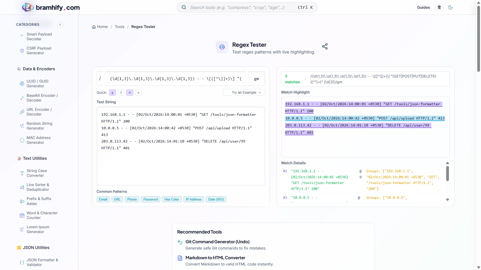Click the Base64 Encoder icon
The image size is (481, 270).
pyautogui.click(x=22, y=98)
